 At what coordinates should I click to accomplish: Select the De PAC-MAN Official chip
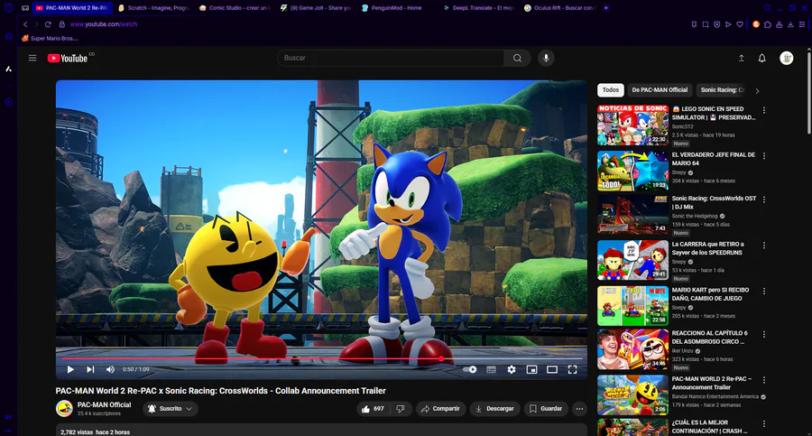pos(660,90)
